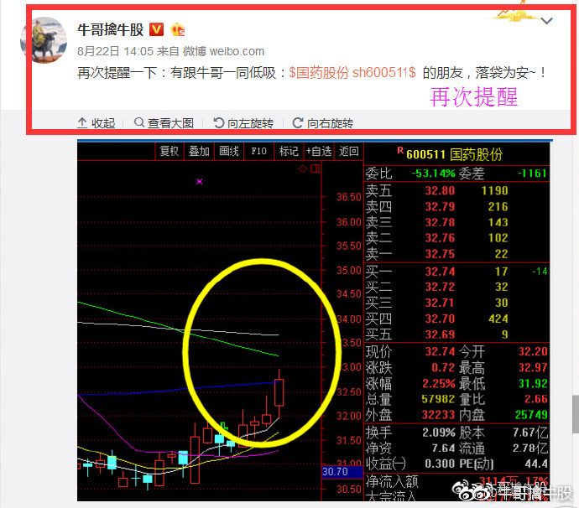
Task: Click the 买三 price 32.71
Action: point(440,303)
